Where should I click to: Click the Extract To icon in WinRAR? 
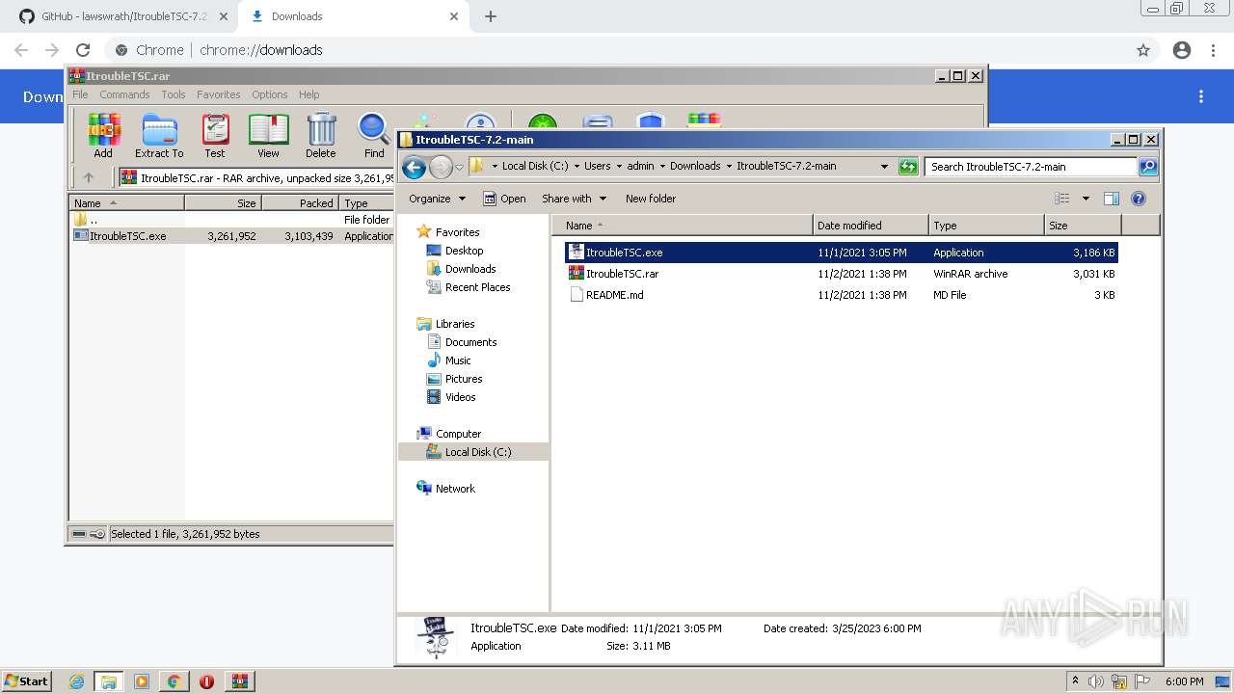click(159, 135)
